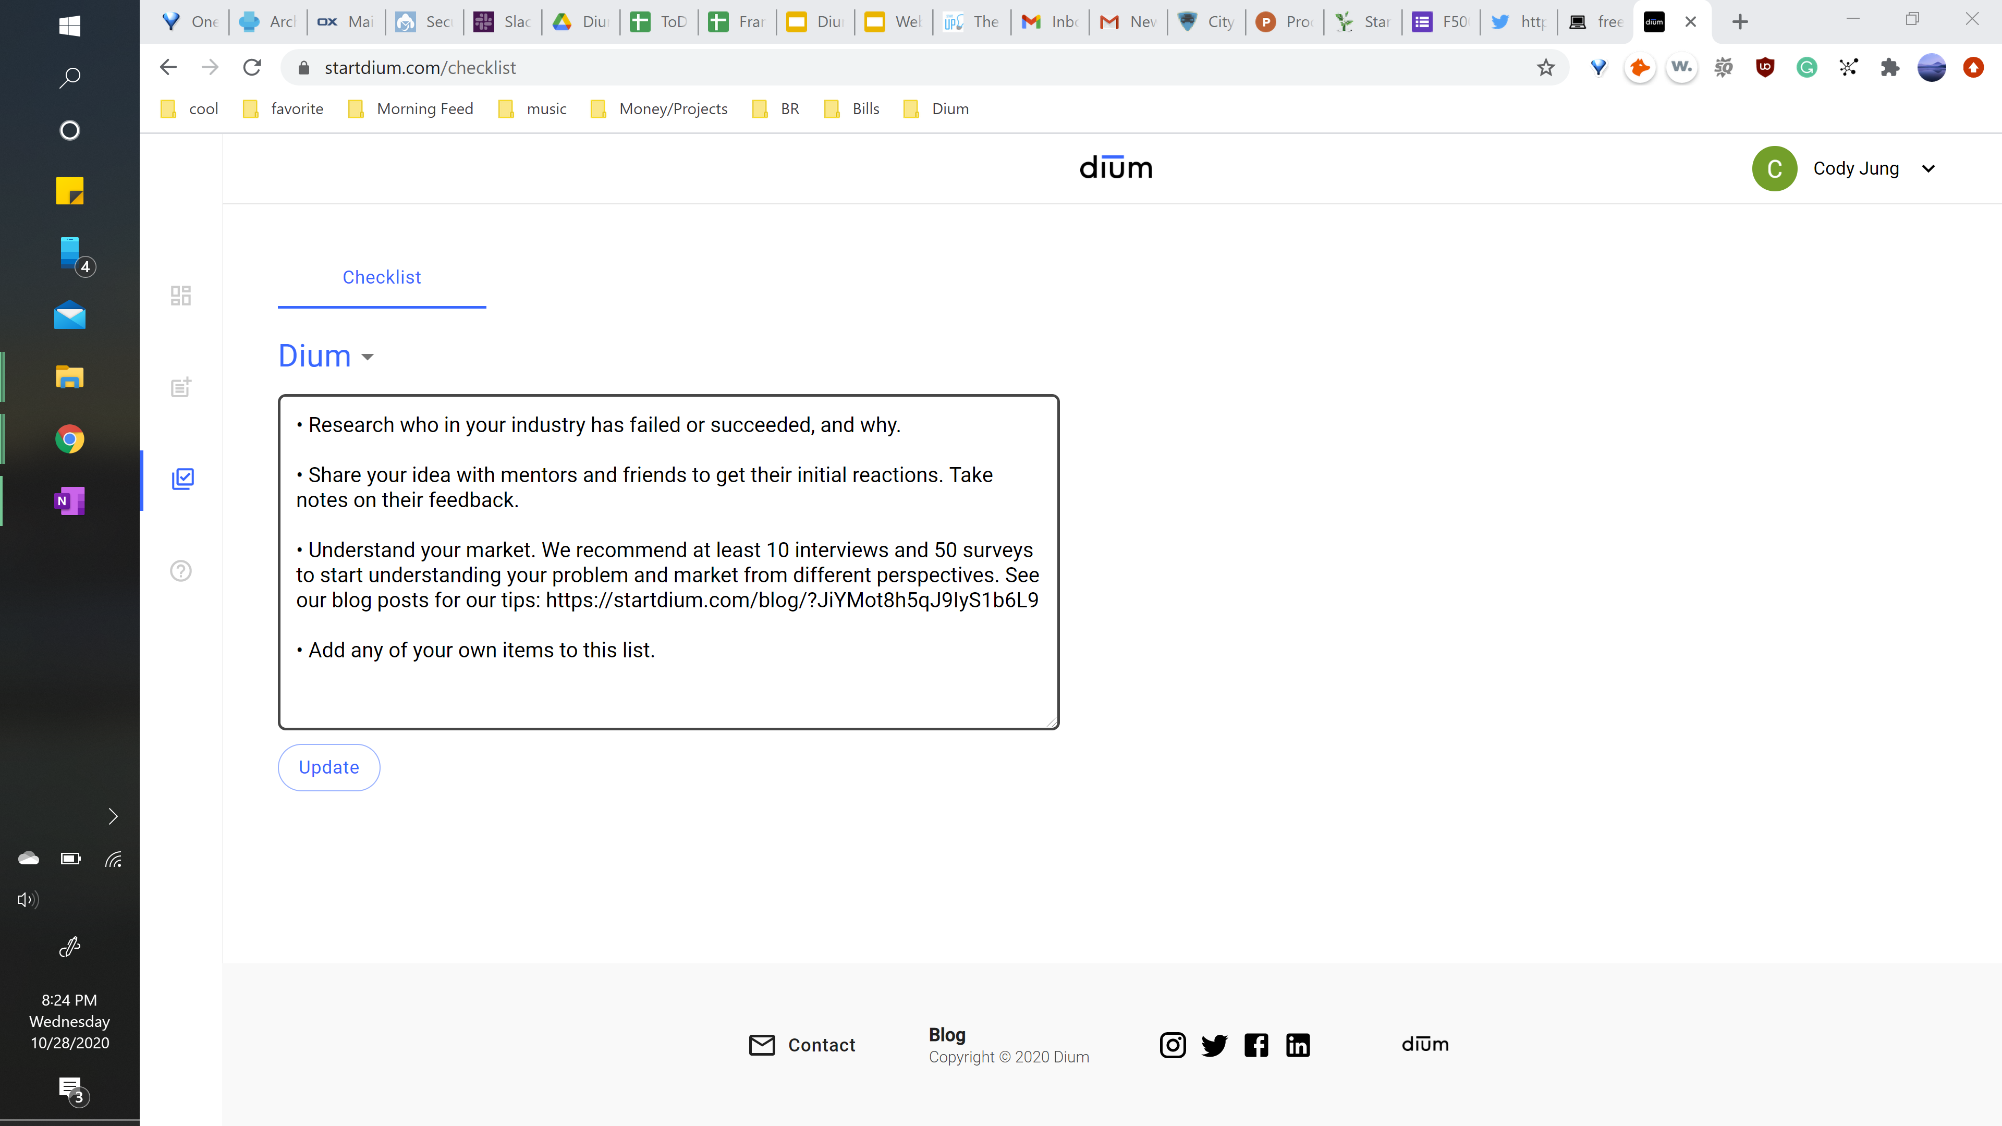Click the Twitter icon in footer

(1214, 1045)
